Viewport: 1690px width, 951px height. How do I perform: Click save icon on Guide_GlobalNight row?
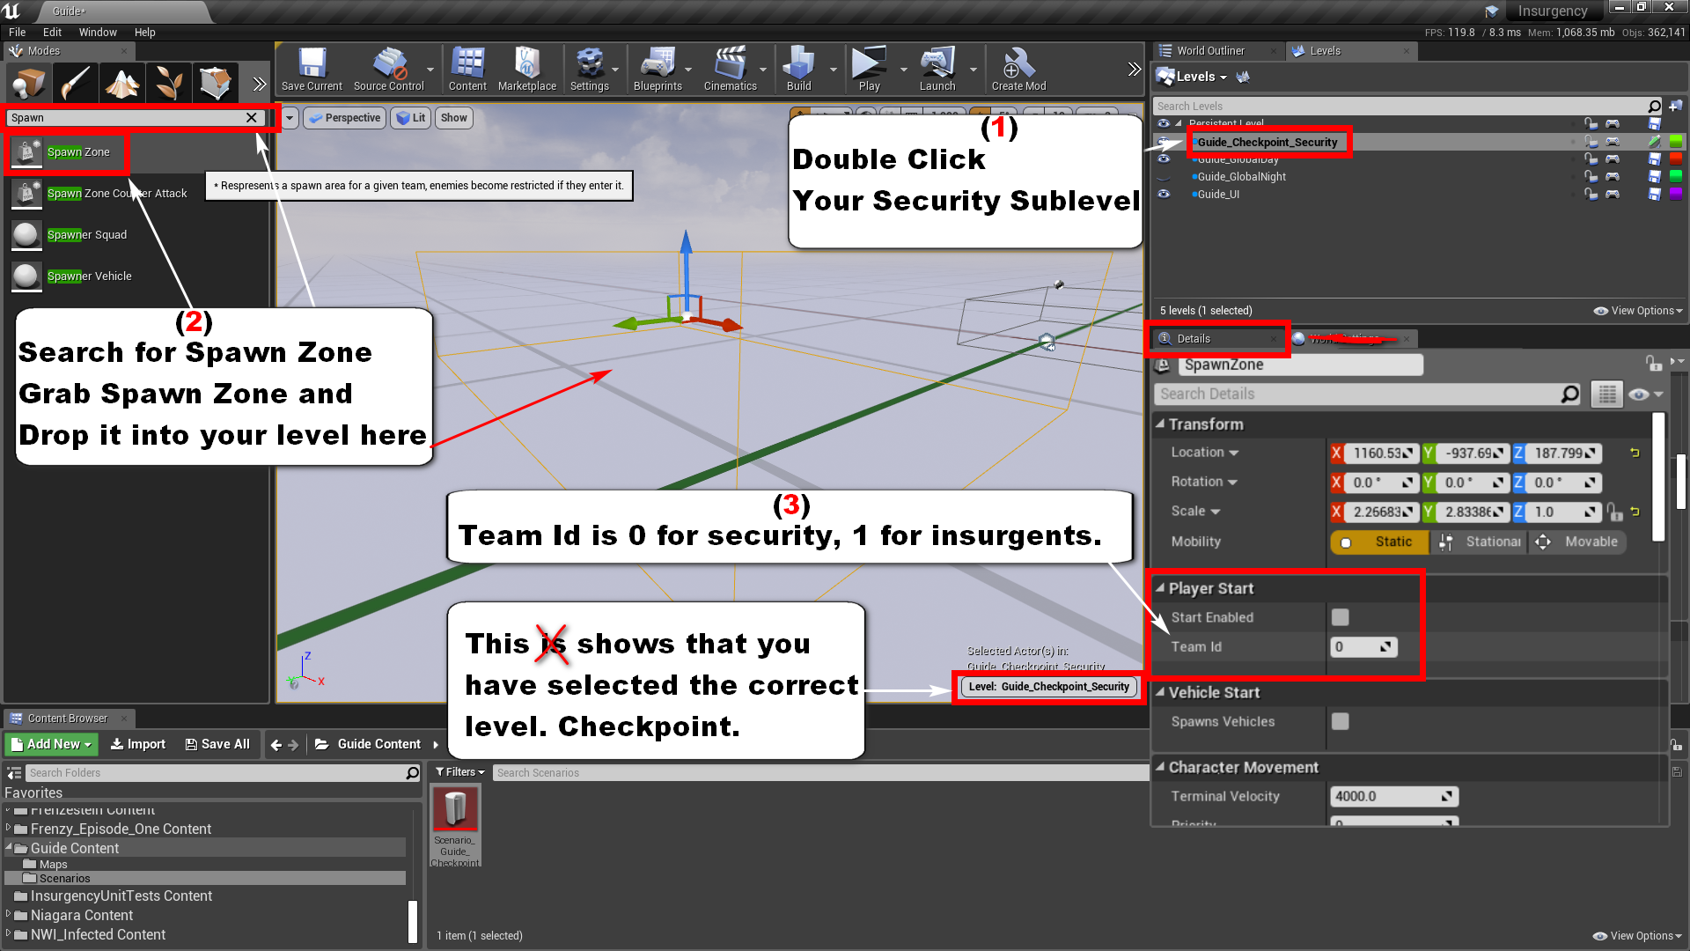1654,177
